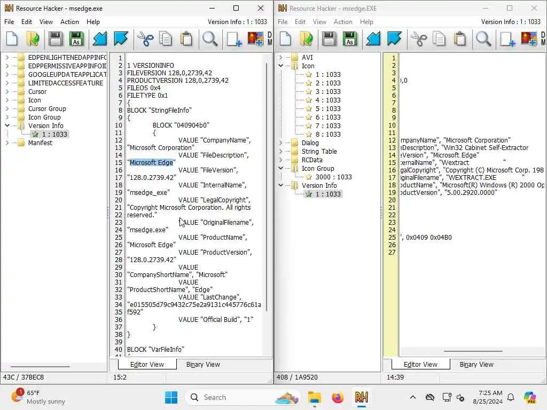Click Save As icon in msedge.exe window
Screen dimensions: 547x410
tap(76, 38)
